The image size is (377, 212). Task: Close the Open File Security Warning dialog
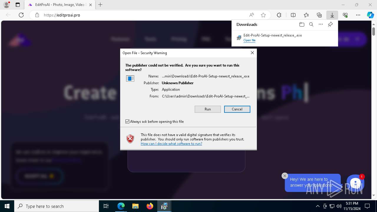(x=252, y=53)
